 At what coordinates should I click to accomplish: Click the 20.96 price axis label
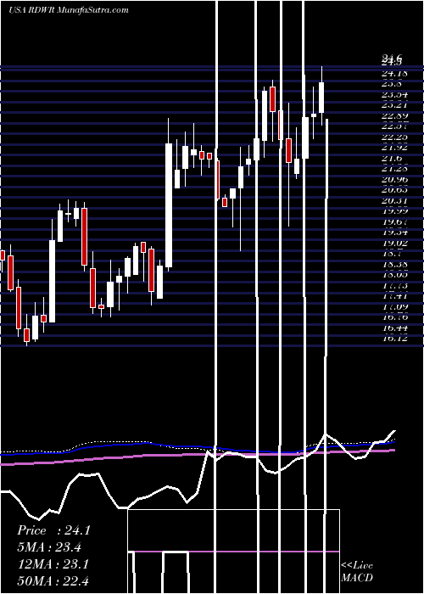coord(394,180)
